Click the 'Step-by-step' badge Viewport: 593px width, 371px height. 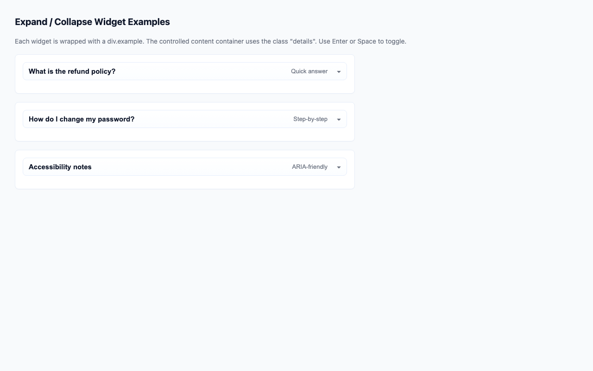(310, 119)
